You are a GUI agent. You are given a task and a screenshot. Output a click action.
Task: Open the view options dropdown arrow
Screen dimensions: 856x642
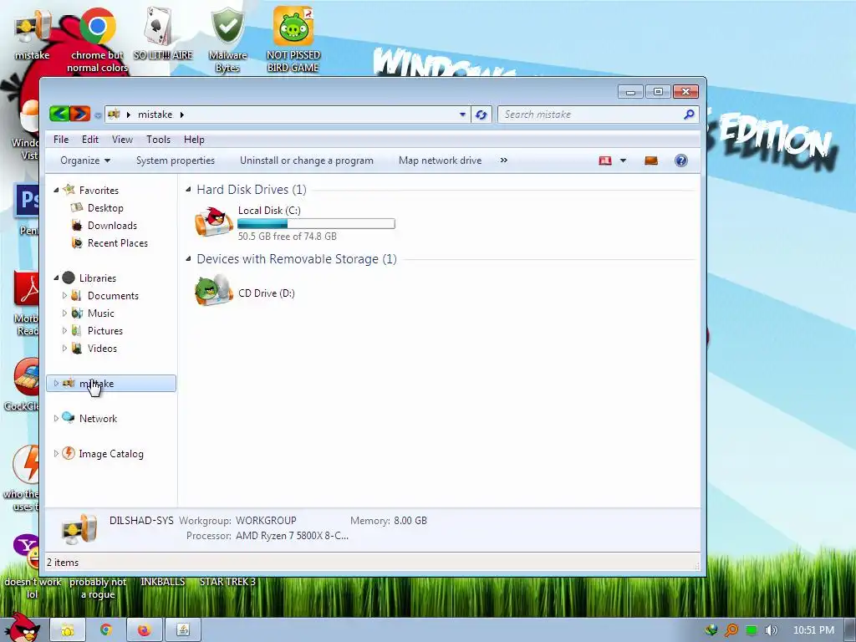pyautogui.click(x=623, y=160)
